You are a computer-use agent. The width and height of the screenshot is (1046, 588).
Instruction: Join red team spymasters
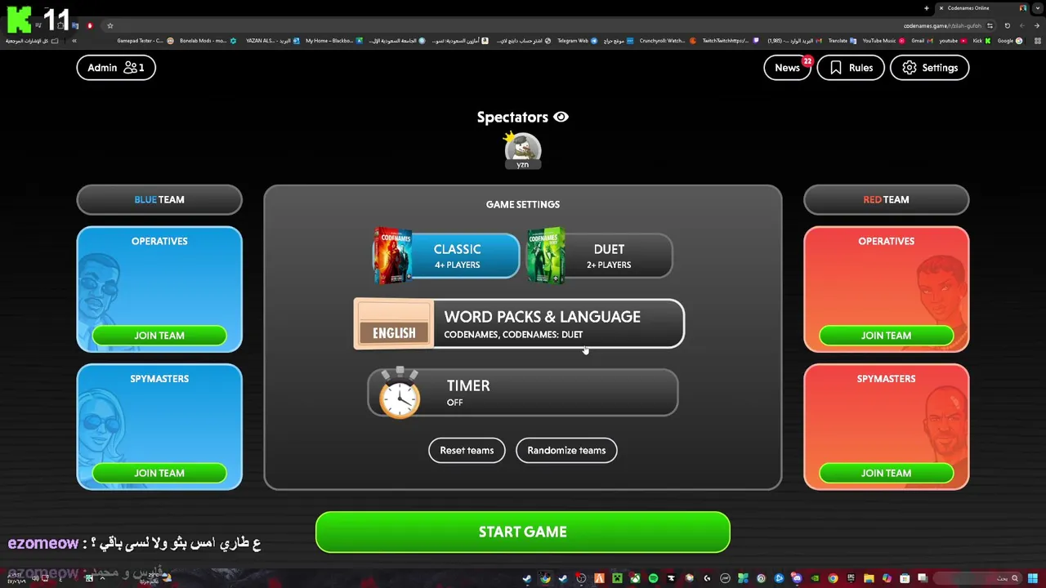(886, 473)
